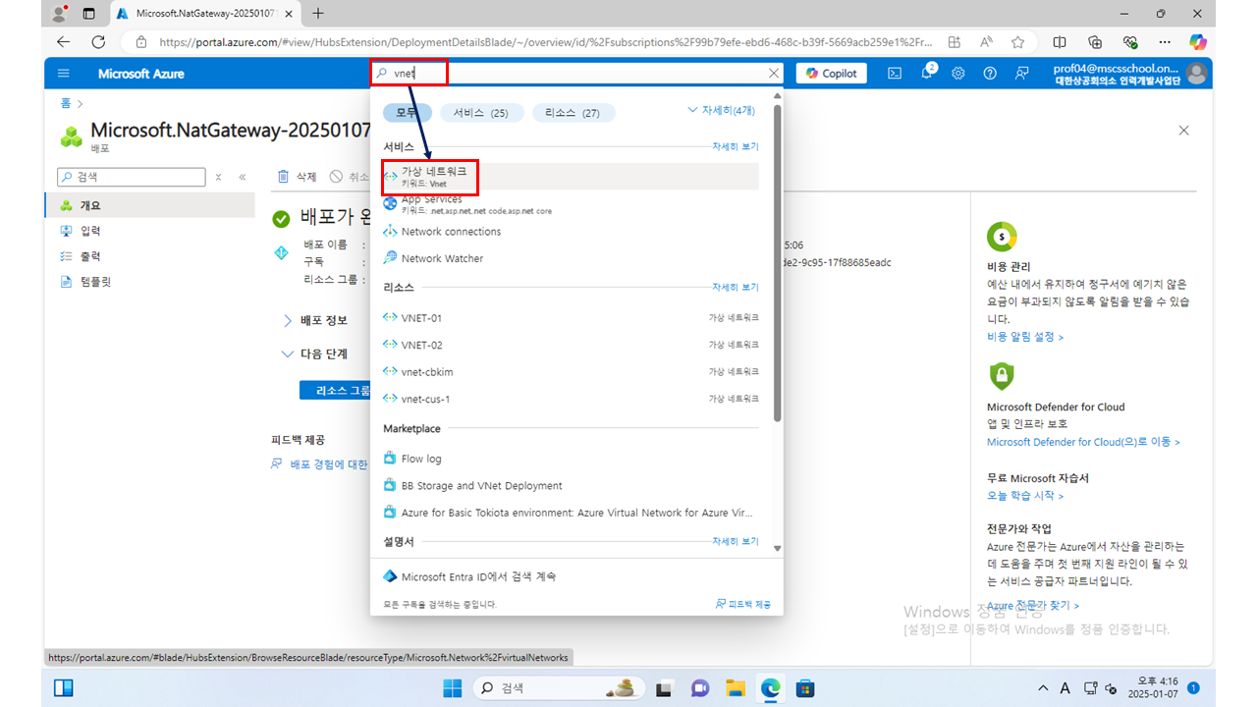Open the VNET-01 resource
Viewport: 1257px width, 707px height.
click(571, 318)
